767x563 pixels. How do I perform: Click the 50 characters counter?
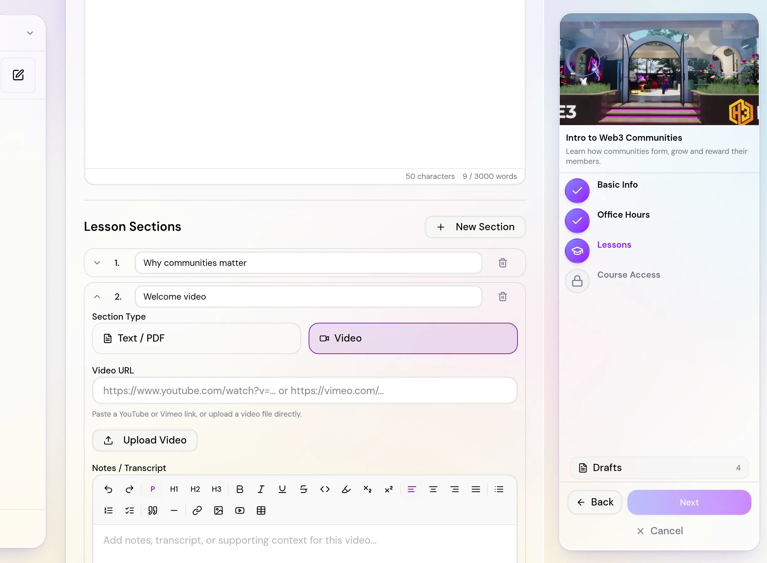430,176
